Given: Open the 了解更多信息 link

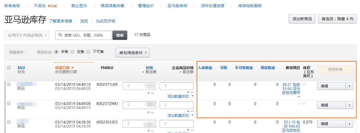Looking at the screenshot, I should 60,21.
